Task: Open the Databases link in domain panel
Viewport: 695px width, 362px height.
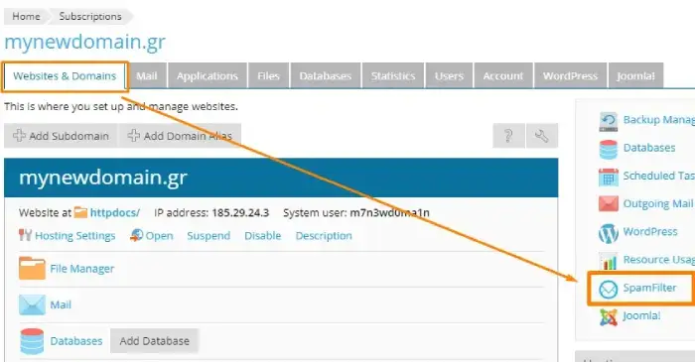Action: tap(76, 341)
